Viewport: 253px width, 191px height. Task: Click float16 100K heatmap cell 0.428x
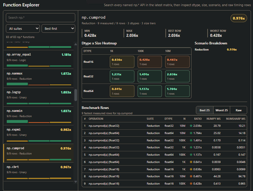pos(150,62)
